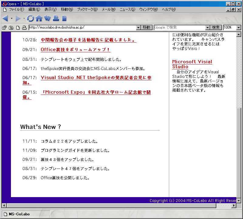
Task: Click the Copyright 2004 MS-CoLabo footer
Action: 193,201
